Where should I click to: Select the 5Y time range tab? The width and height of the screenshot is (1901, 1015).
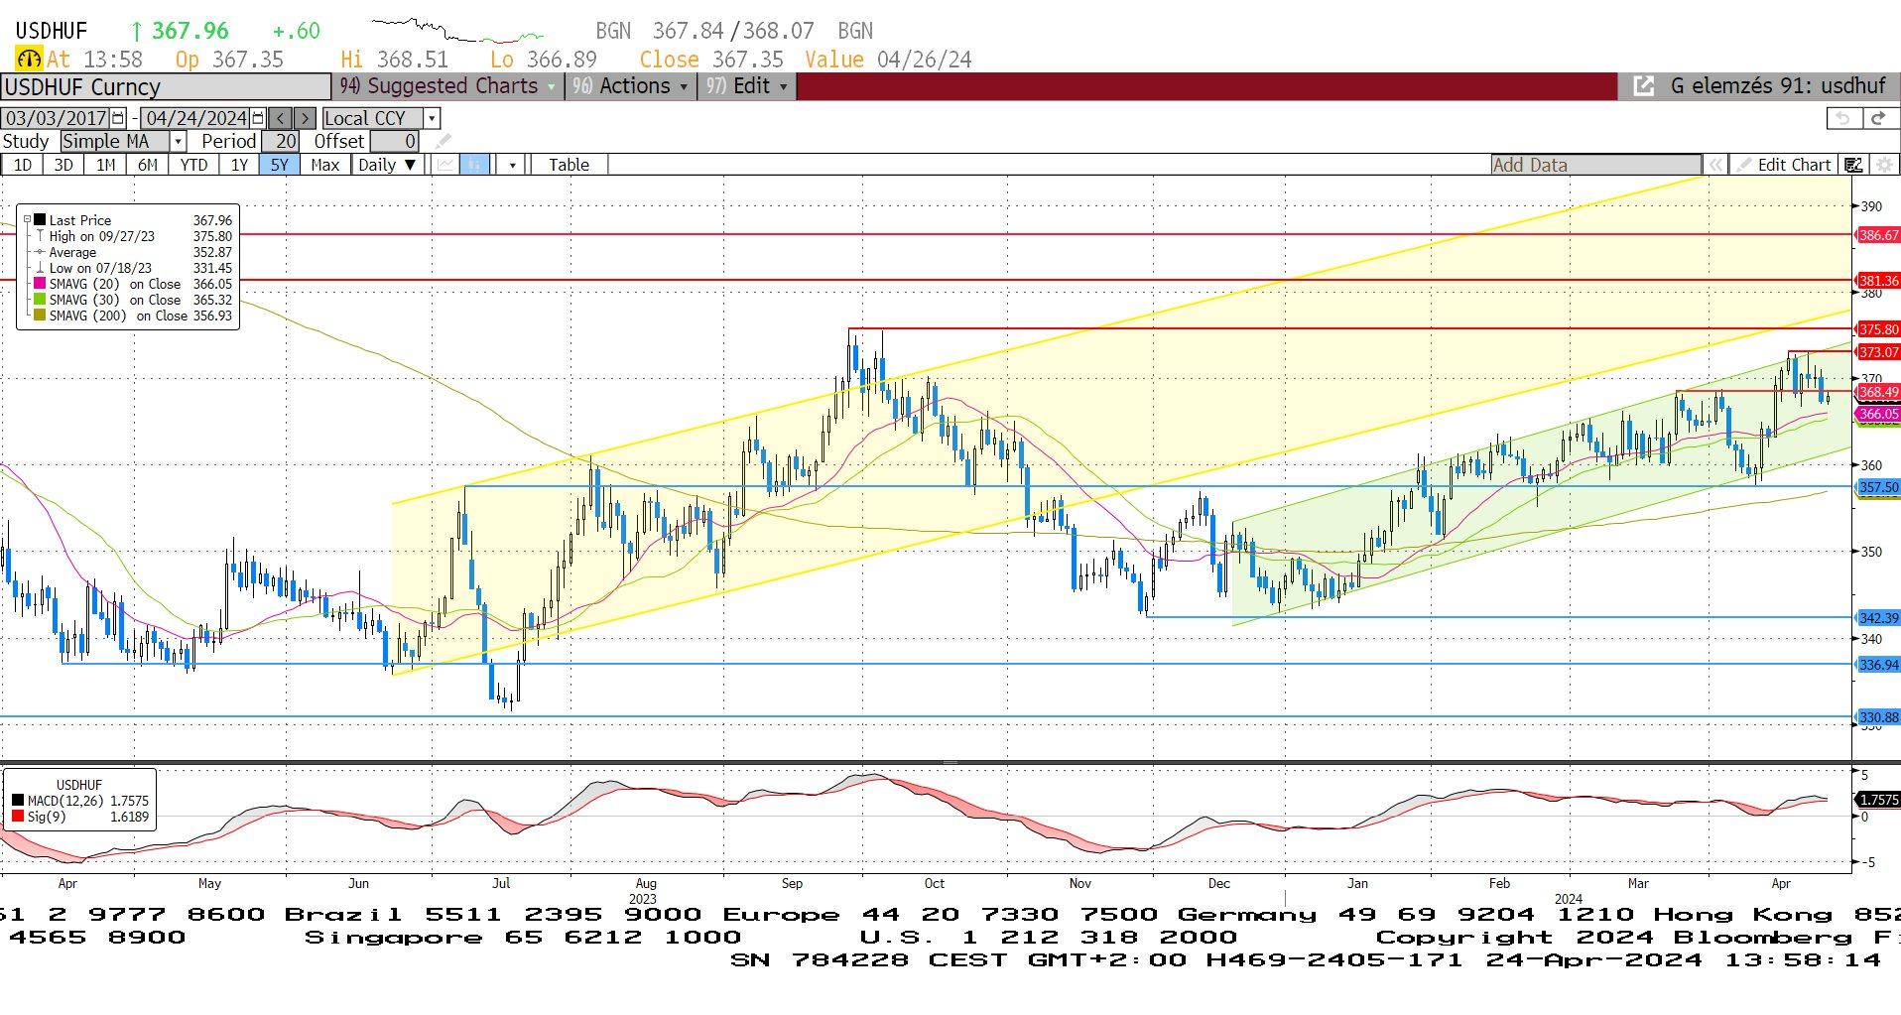280,165
